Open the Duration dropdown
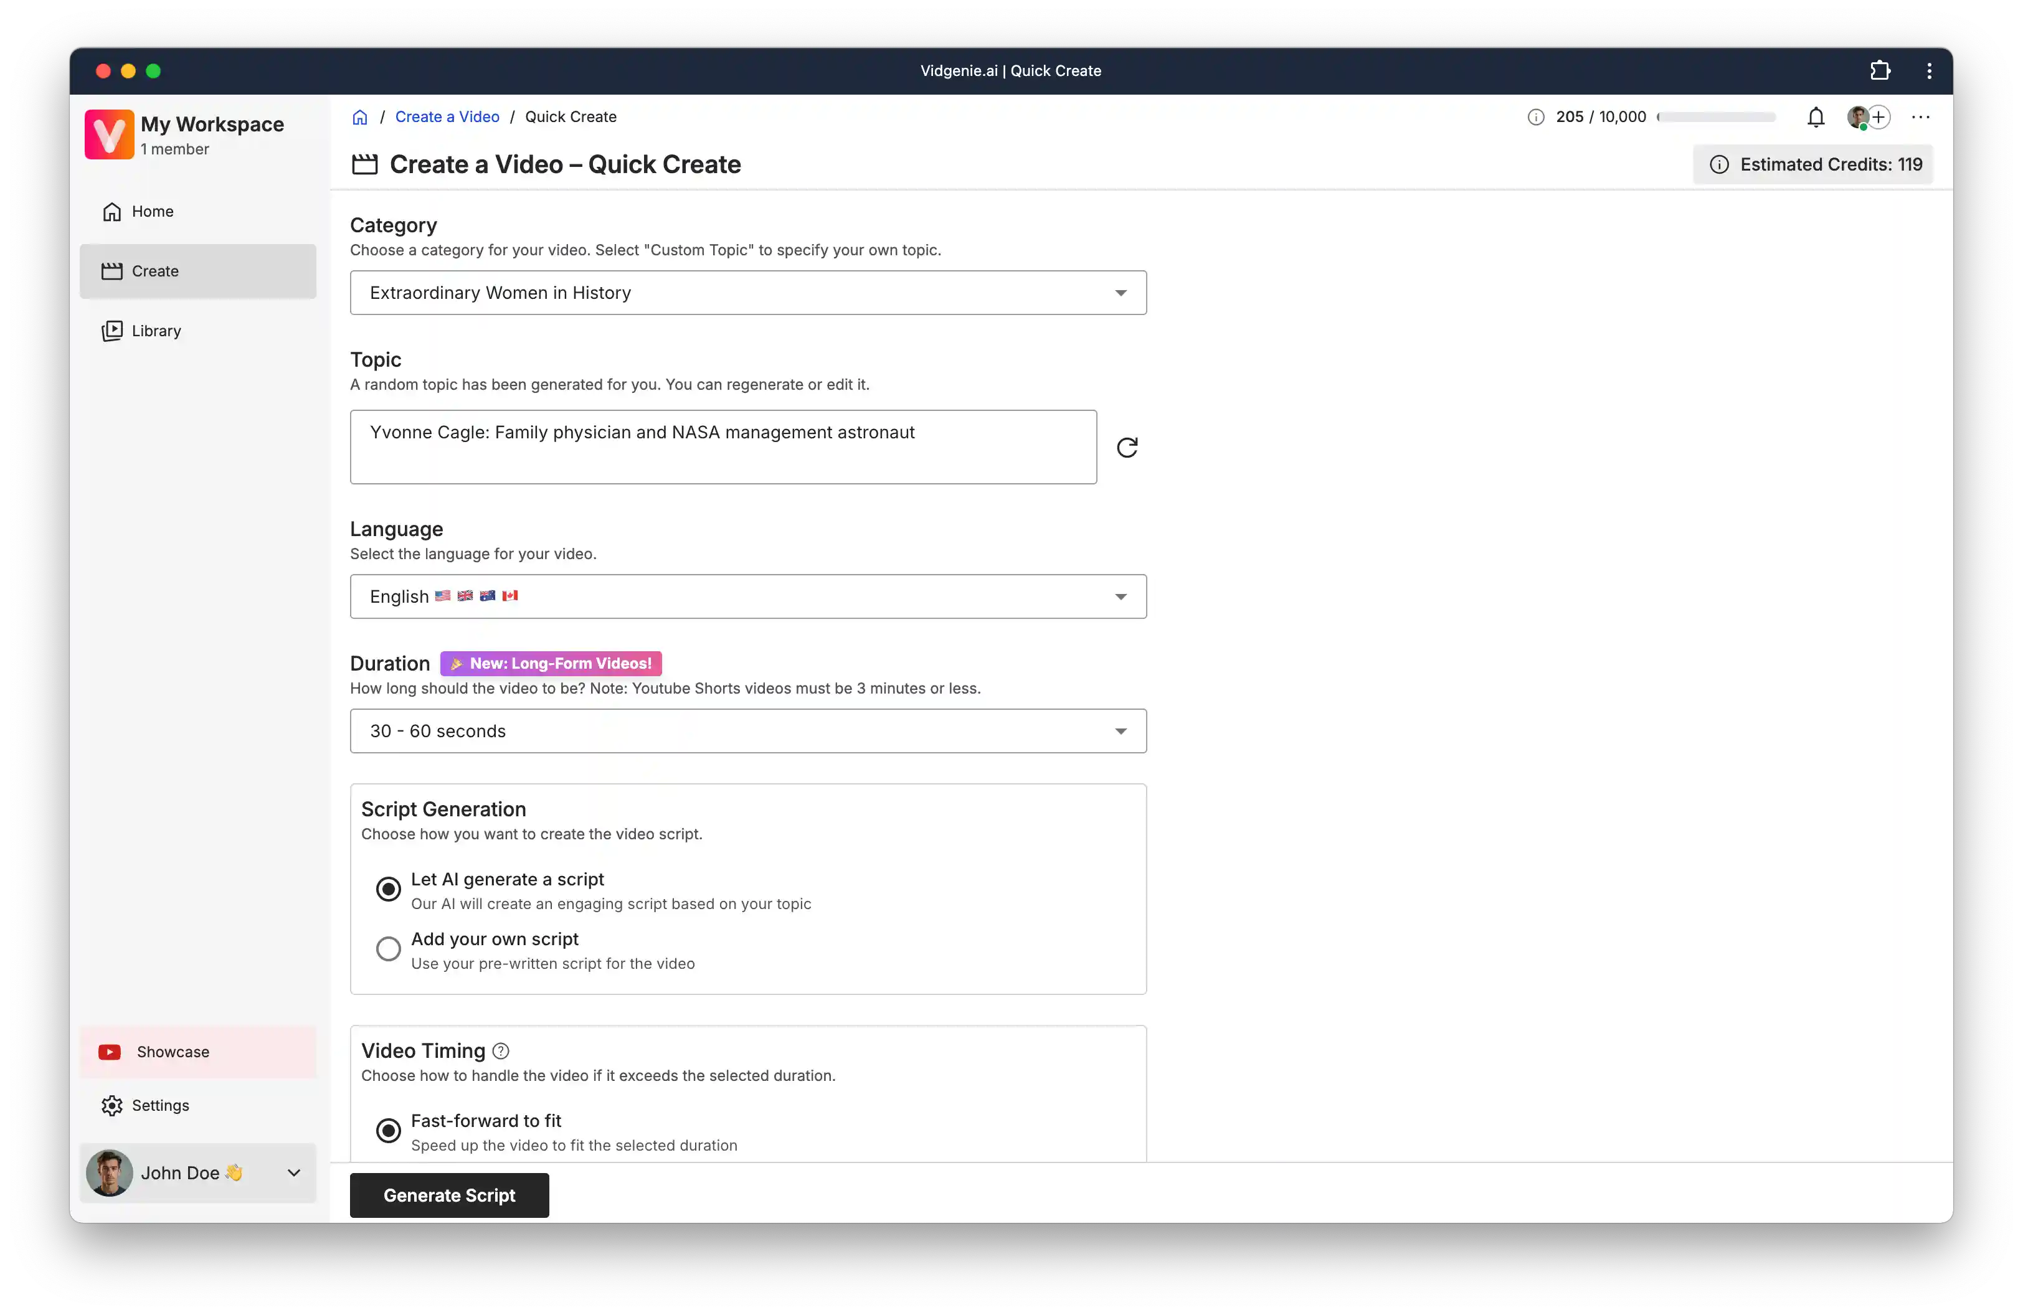The width and height of the screenshot is (2023, 1315). click(748, 730)
